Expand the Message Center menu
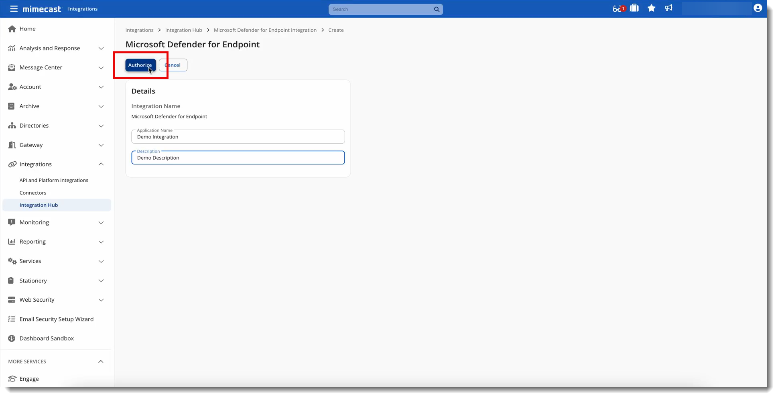 (x=101, y=68)
